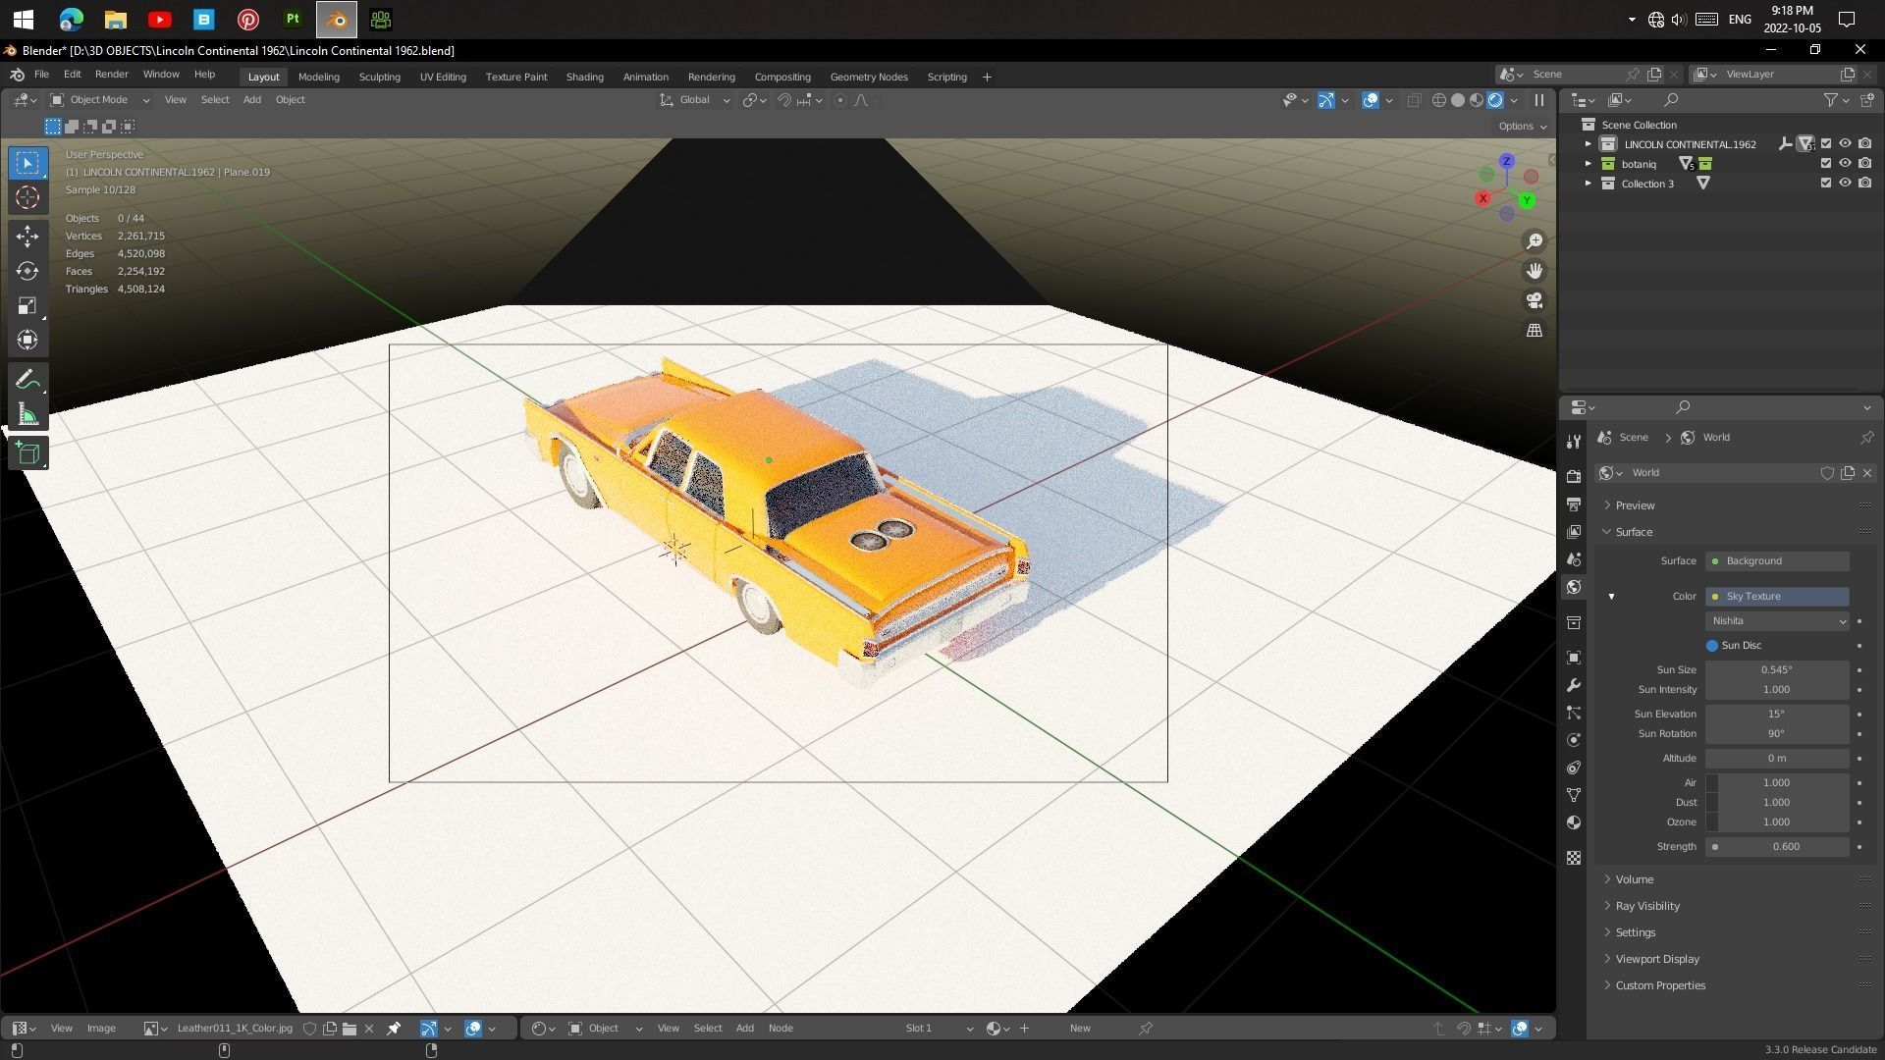Hide the botaniq collection eye icon
This screenshot has width=1885, height=1060.
coord(1845,164)
